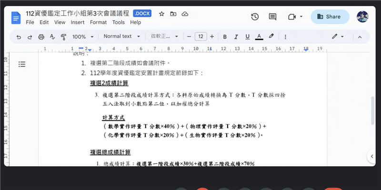Open the font family dropdown
The image size is (381, 190).
164,37
